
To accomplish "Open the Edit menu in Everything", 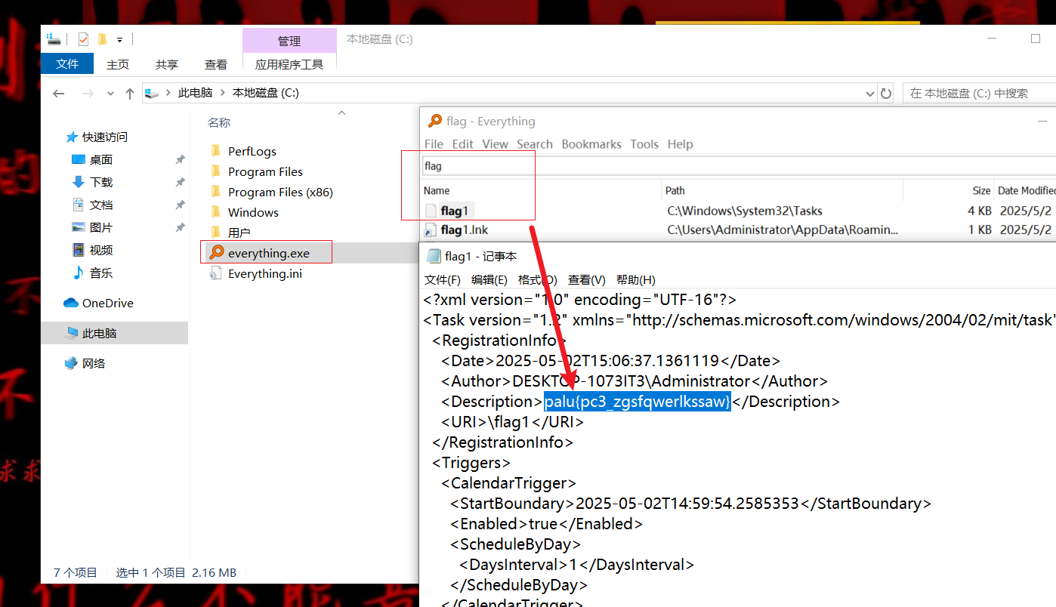I will pos(462,144).
